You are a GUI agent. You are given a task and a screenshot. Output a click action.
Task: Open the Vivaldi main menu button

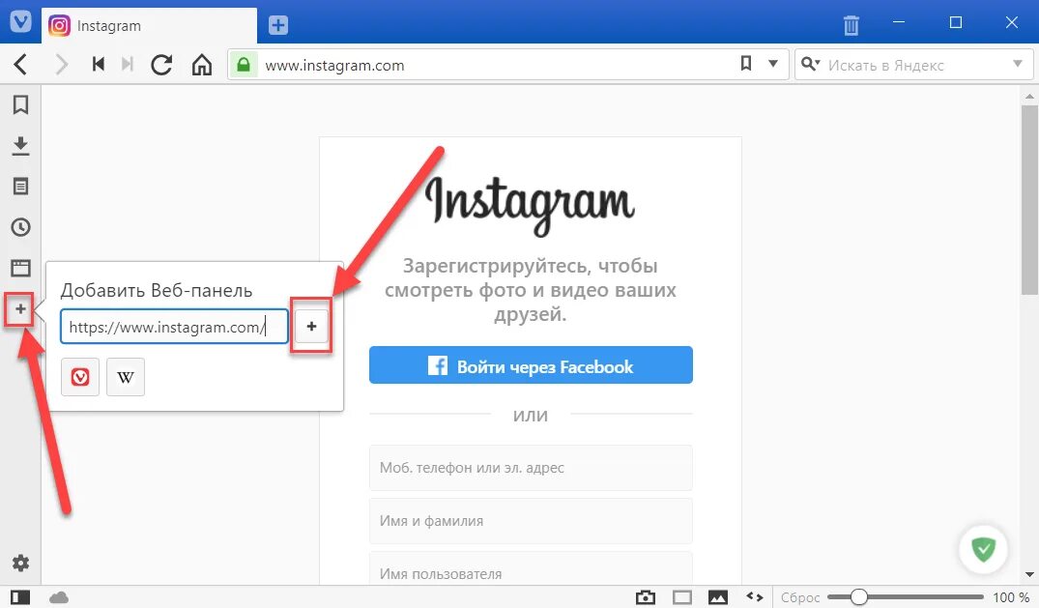(20, 21)
